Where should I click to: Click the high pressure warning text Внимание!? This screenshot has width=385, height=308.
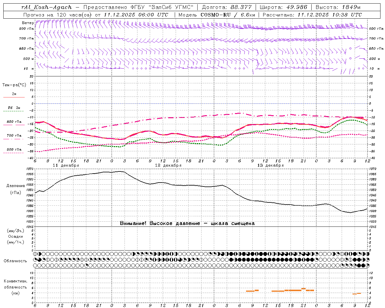point(187,223)
